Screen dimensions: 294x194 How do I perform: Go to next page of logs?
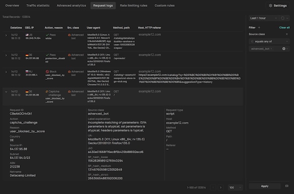221,187
